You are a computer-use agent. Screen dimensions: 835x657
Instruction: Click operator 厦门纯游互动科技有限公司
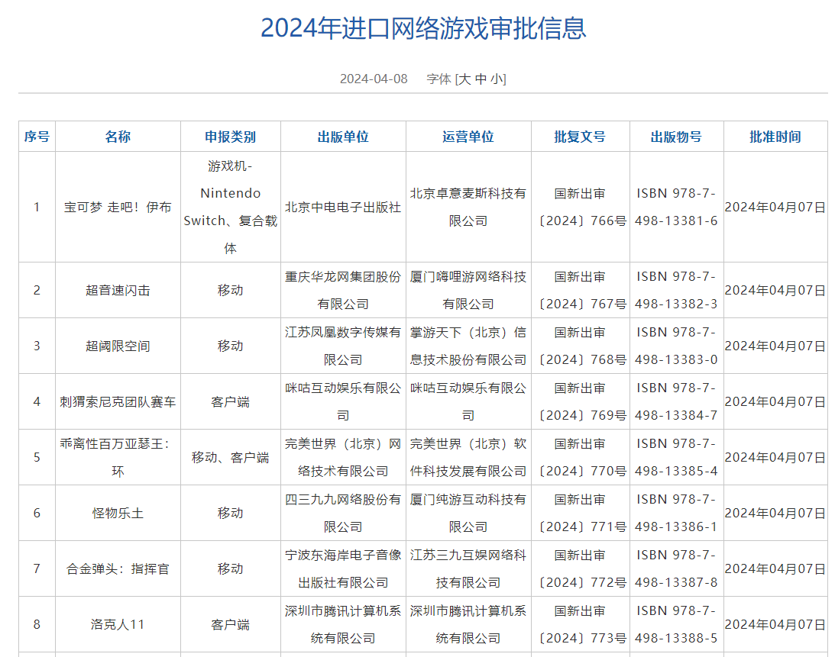(x=468, y=514)
